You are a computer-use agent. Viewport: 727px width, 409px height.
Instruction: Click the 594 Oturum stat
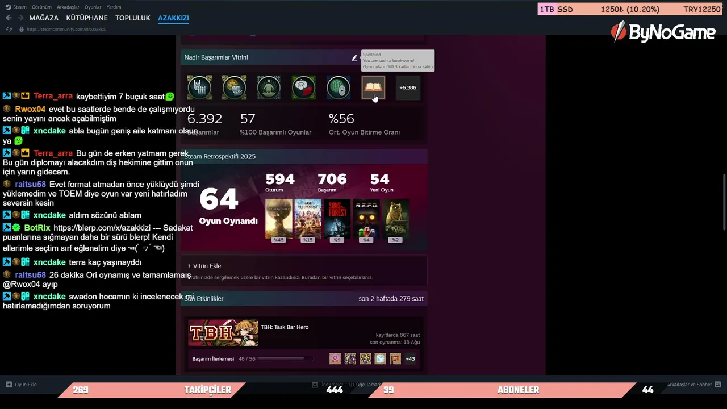point(280,182)
